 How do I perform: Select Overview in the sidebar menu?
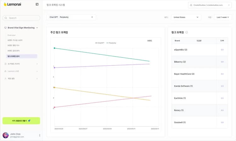[12, 35]
